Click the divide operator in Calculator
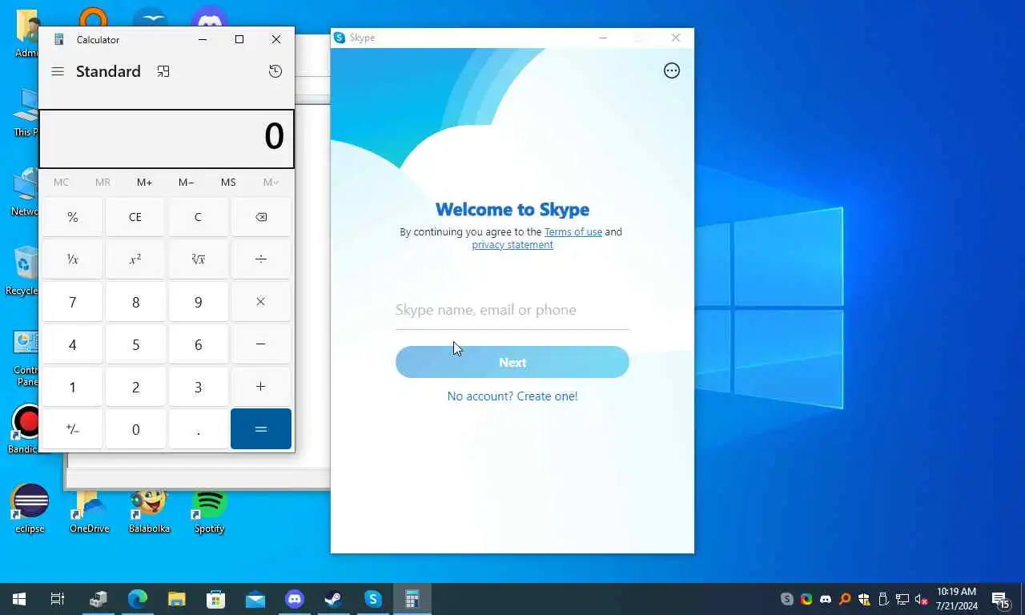Screen dimensions: 1025x615 click(x=261, y=259)
